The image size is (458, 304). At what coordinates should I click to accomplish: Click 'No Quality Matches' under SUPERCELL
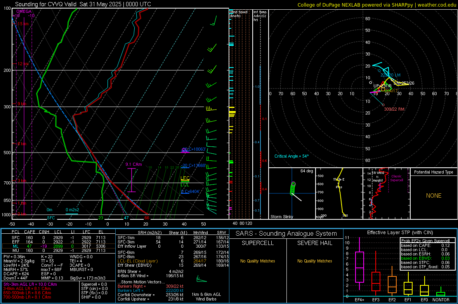coord(258,261)
